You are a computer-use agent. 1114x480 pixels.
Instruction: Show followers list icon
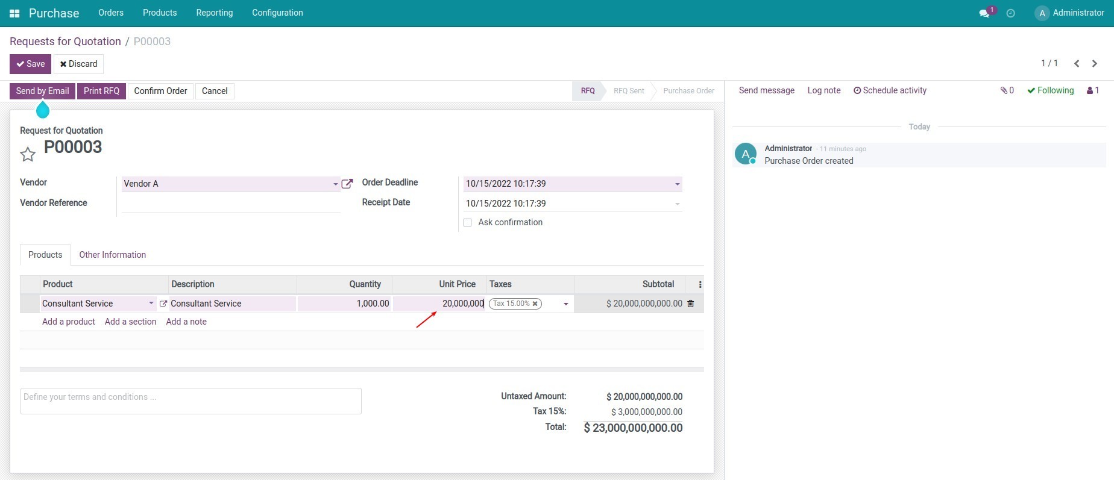pyautogui.click(x=1093, y=90)
